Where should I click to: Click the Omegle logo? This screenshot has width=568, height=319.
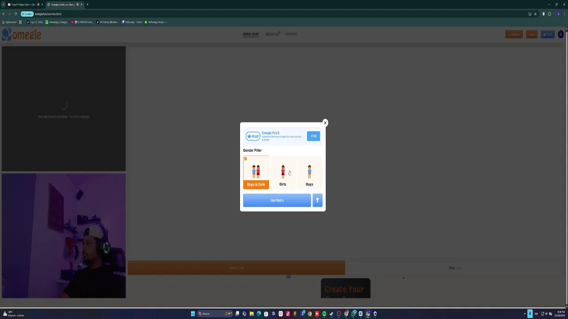click(x=21, y=35)
